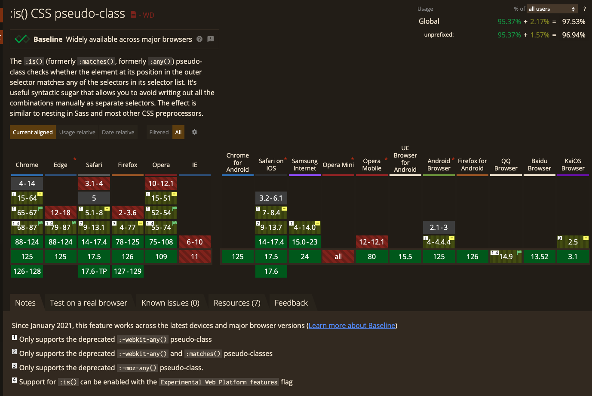Open the Resources (7) tab
Screen dimensions: 592x396
coord(237,303)
